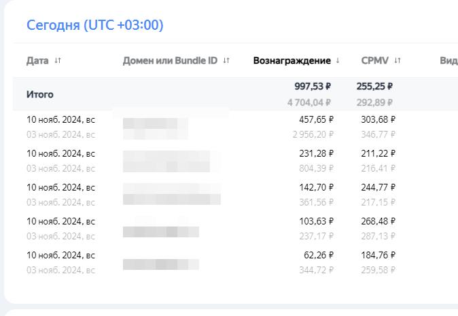Open the Сегодня (UTC +03:00) heading link
Image resolution: width=458 pixels, height=316 pixels.
pyautogui.click(x=94, y=26)
